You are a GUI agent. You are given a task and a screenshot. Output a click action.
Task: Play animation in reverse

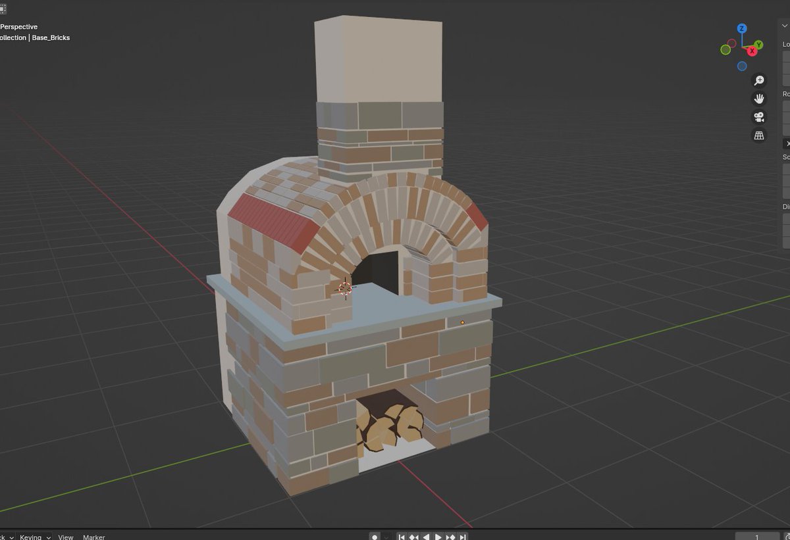click(x=427, y=536)
